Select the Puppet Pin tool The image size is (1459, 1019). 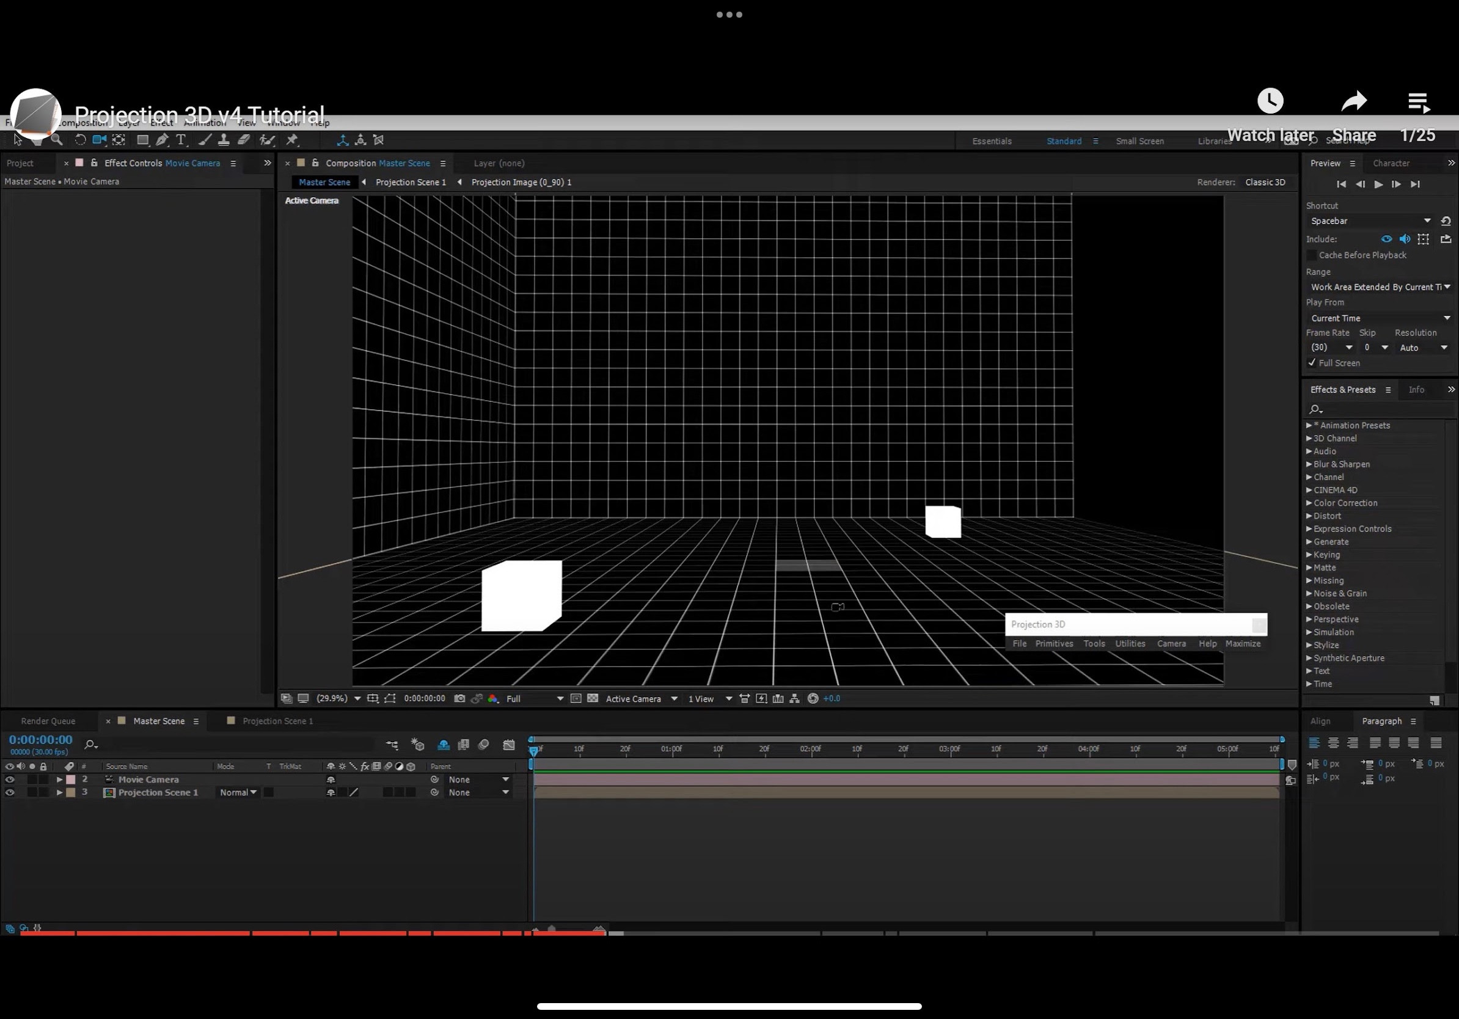coord(291,140)
